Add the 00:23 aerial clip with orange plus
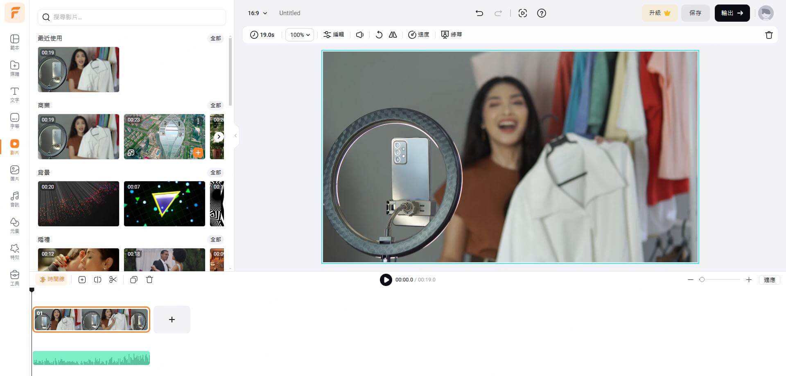The image size is (786, 376). tap(198, 153)
